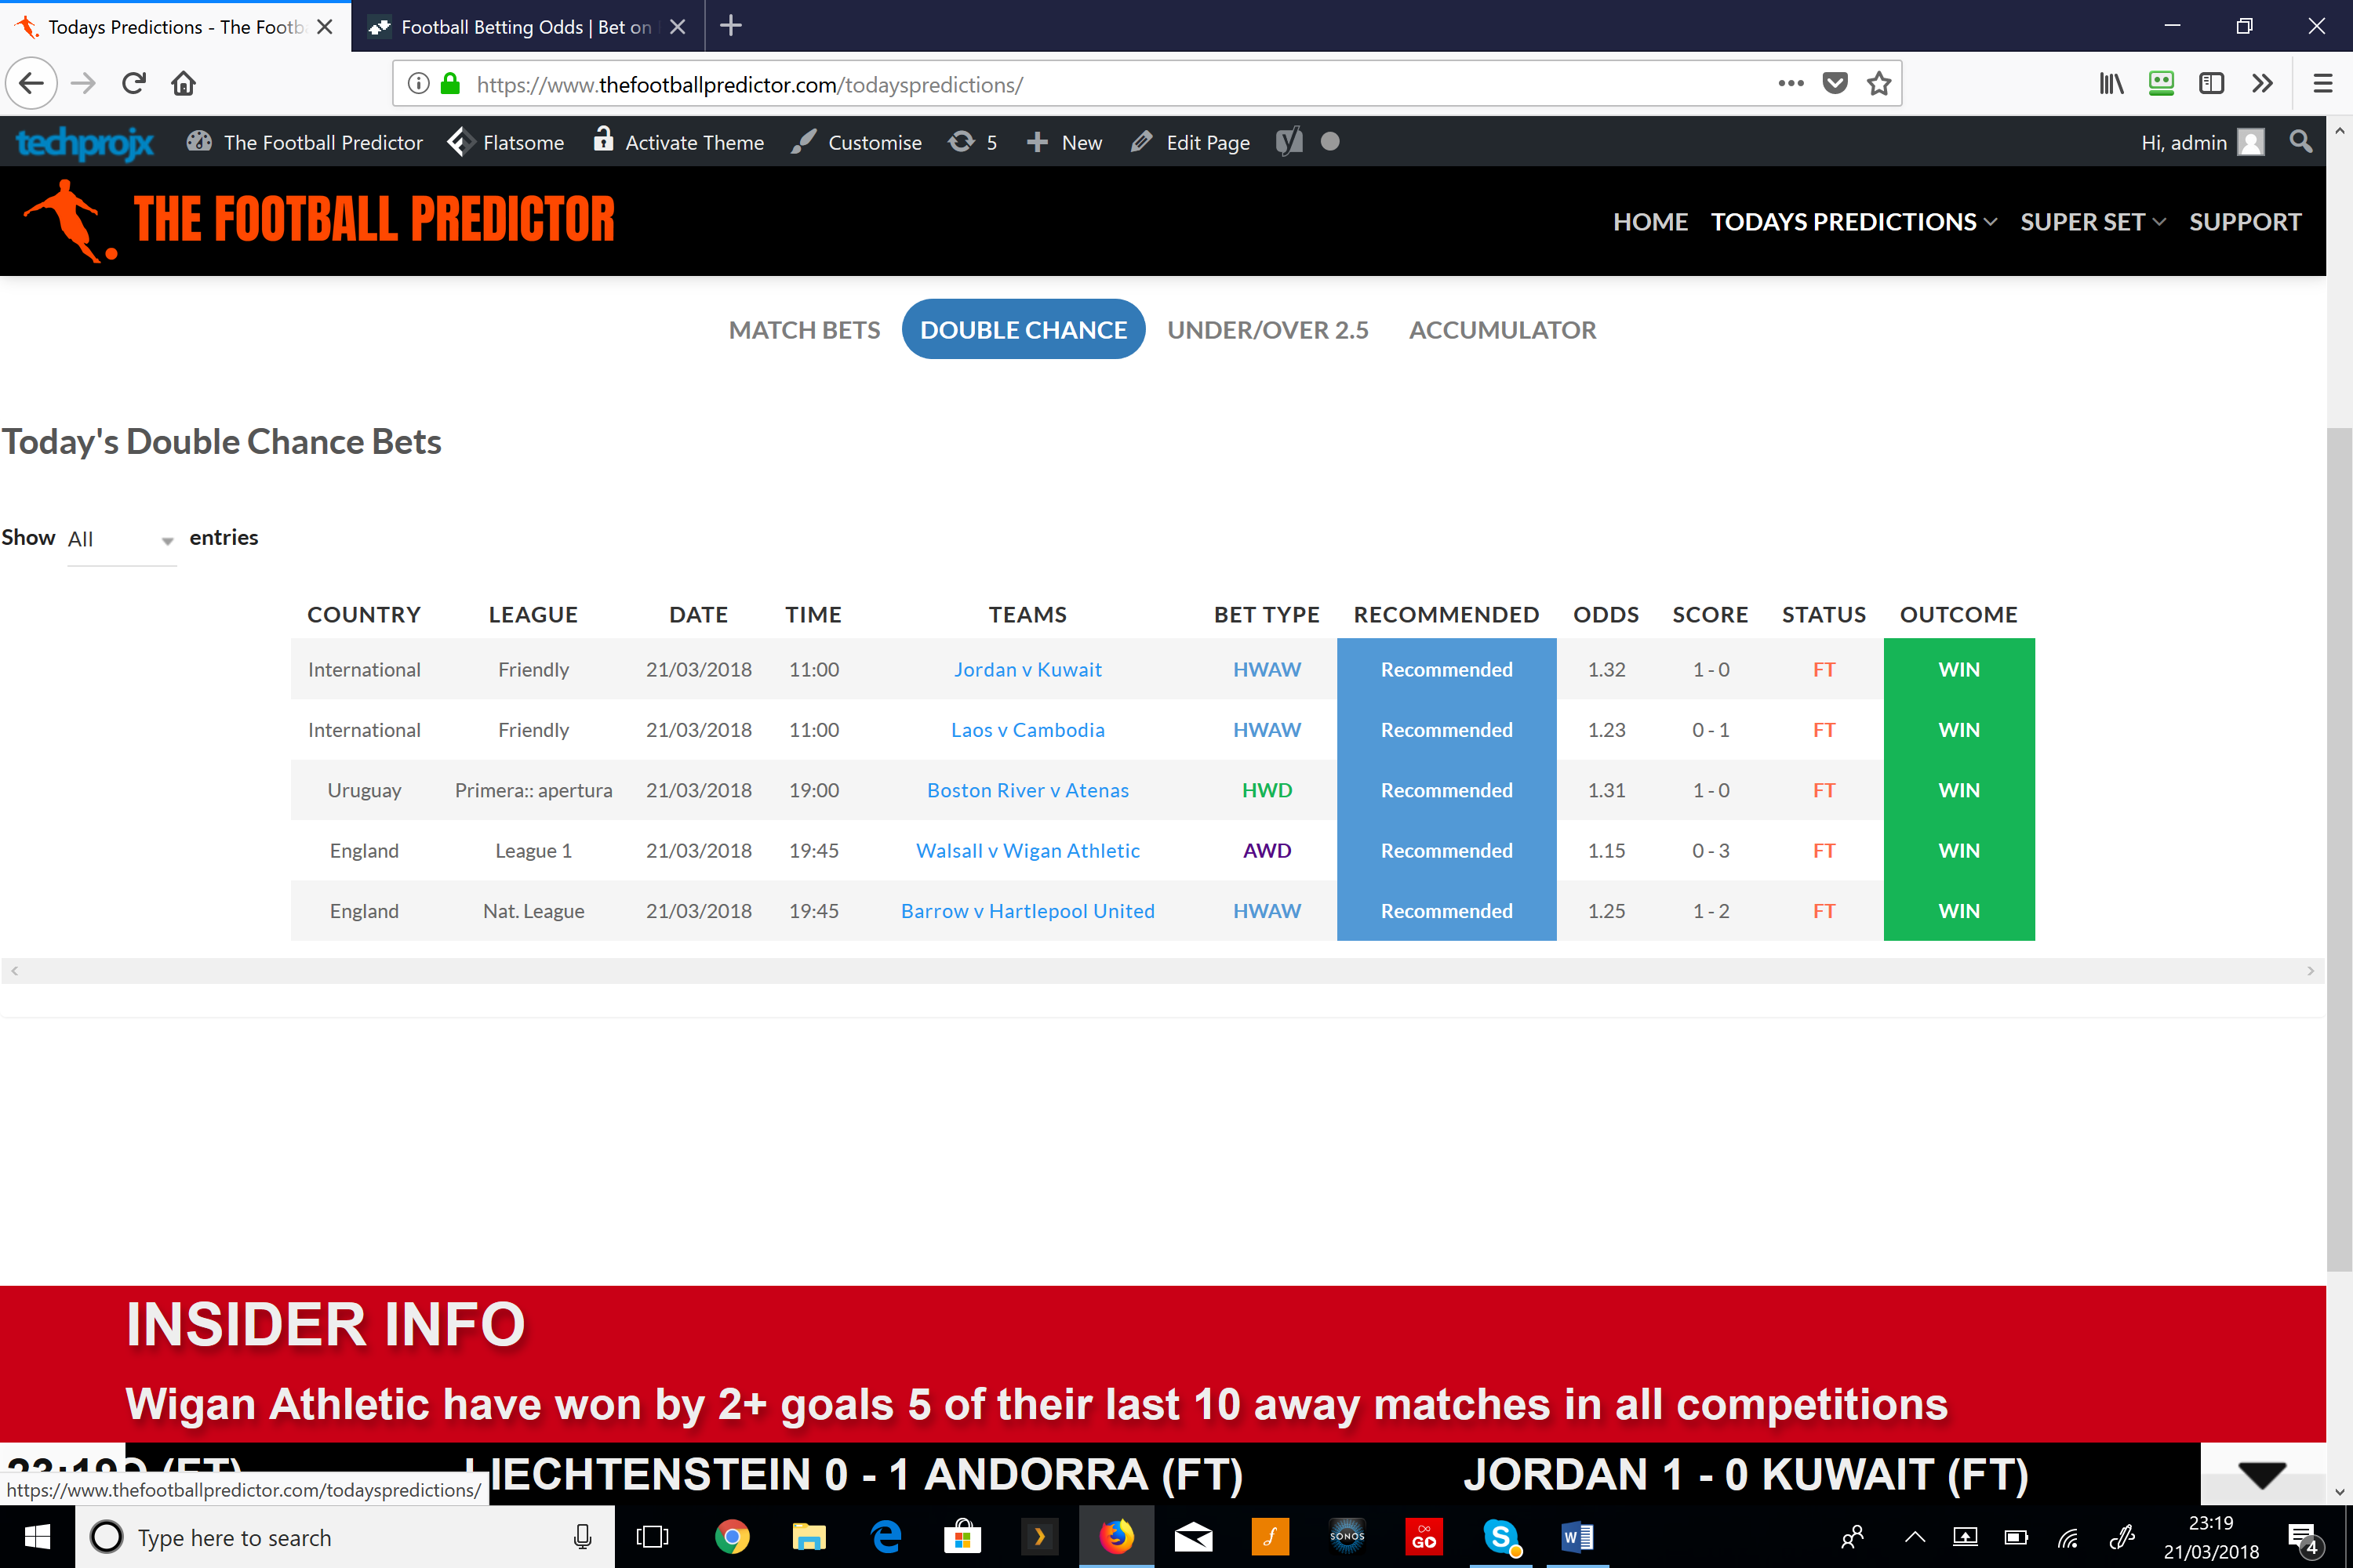
Task: Expand the Show entries dropdown
Action: click(x=121, y=540)
